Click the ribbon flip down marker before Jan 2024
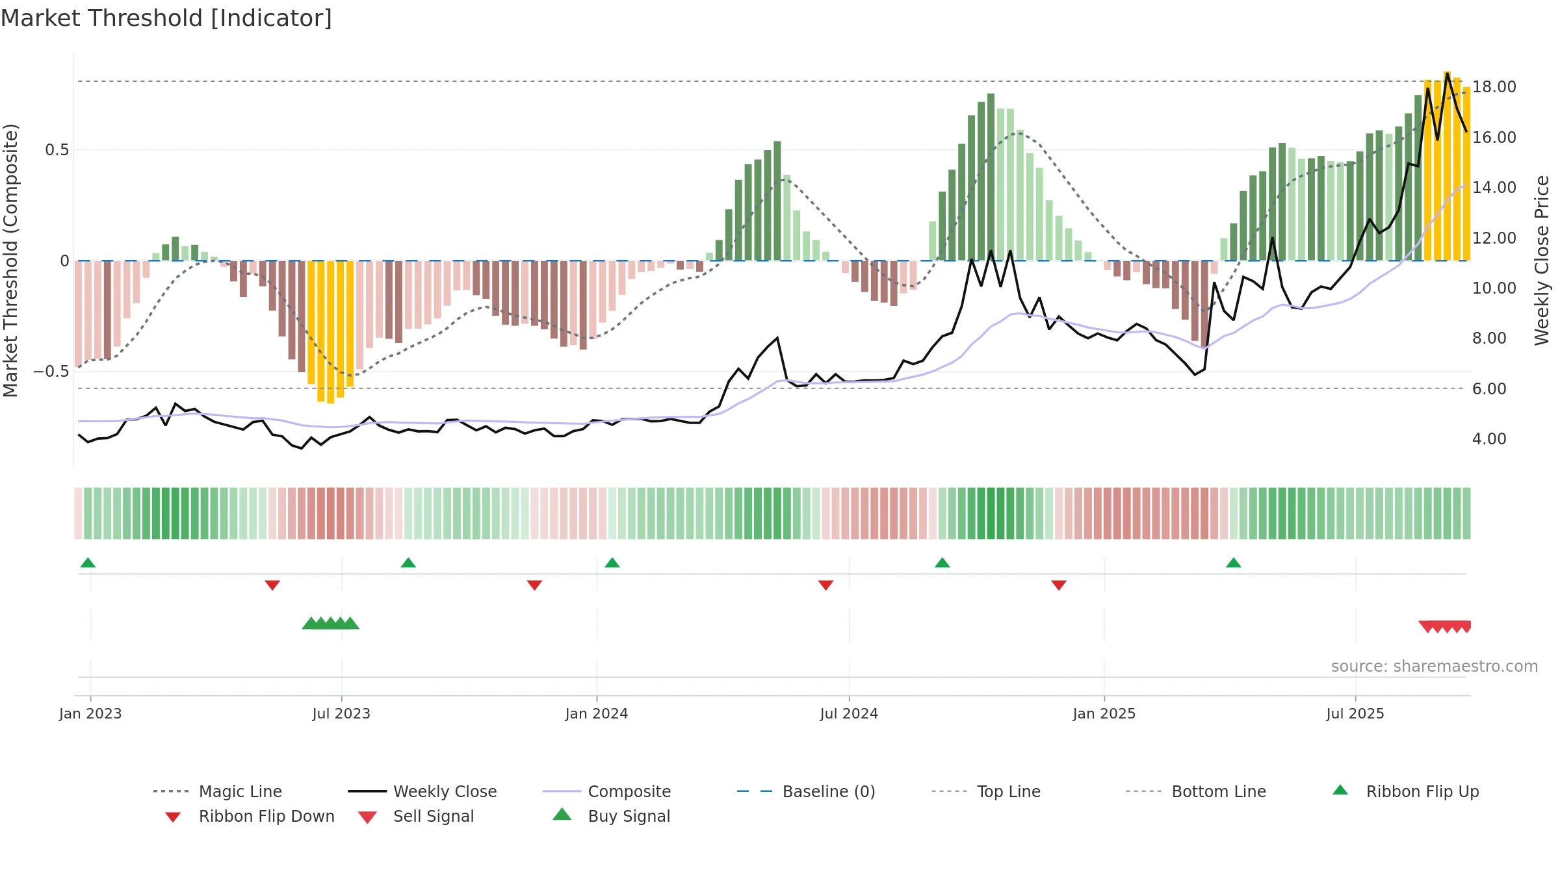This screenshot has height=877, width=1560. (534, 585)
